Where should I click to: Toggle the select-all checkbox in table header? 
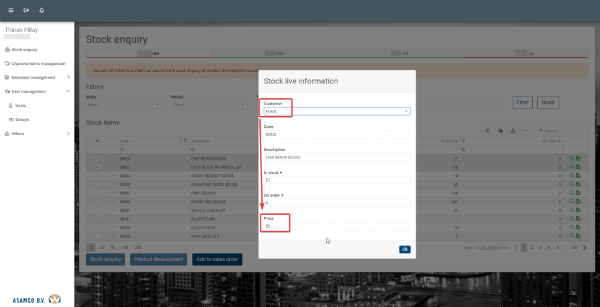[98, 141]
